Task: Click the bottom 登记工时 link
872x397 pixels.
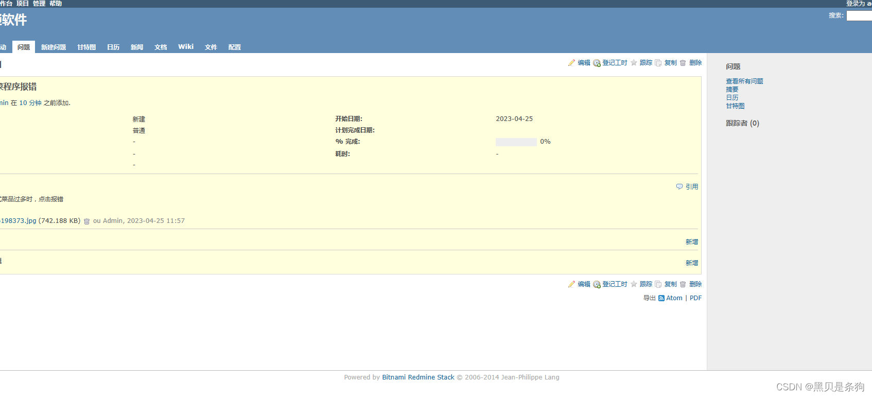Action: [x=615, y=284]
